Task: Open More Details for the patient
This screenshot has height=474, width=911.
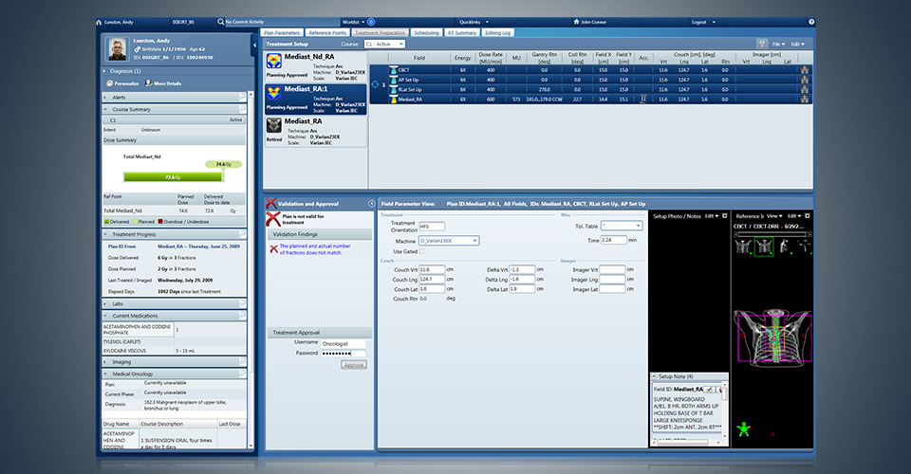Action: click(163, 83)
